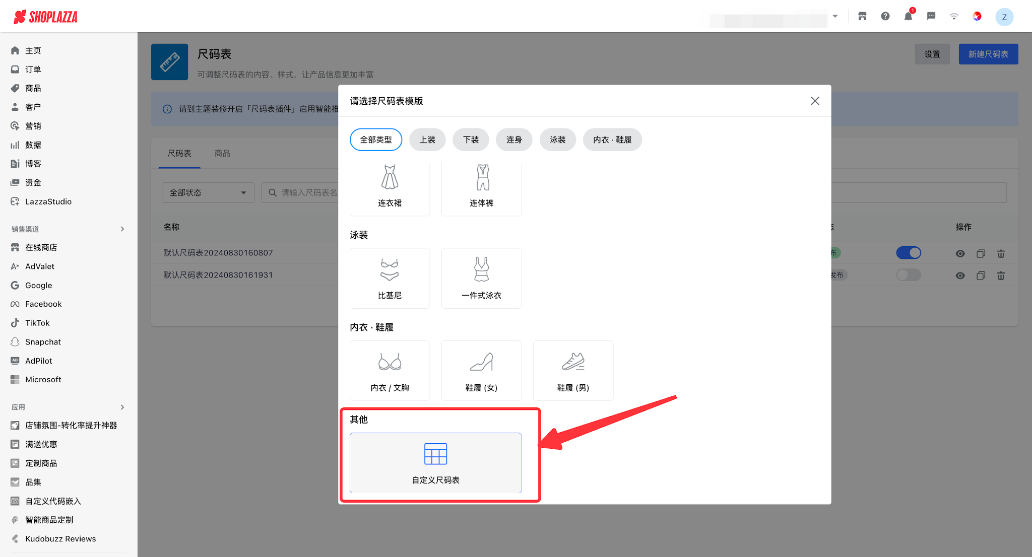The image size is (1032, 557).
Task: Disable the toggle for 默认尺码表20240830160807
Action: click(x=909, y=253)
